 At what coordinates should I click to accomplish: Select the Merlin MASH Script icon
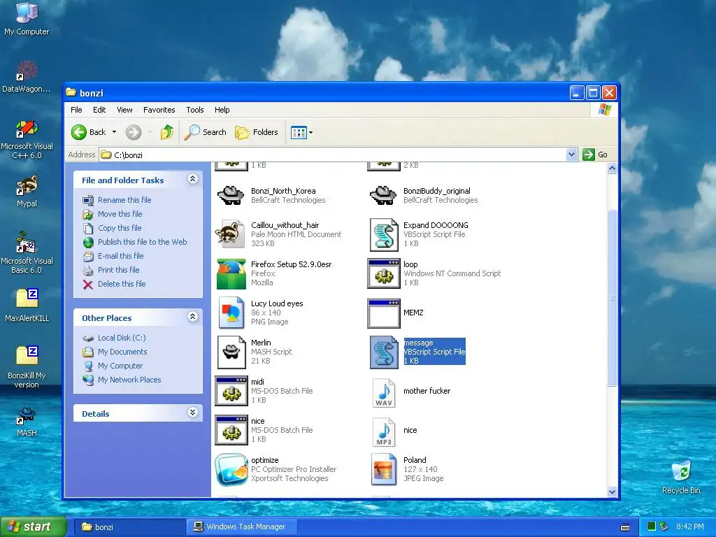[x=231, y=352]
